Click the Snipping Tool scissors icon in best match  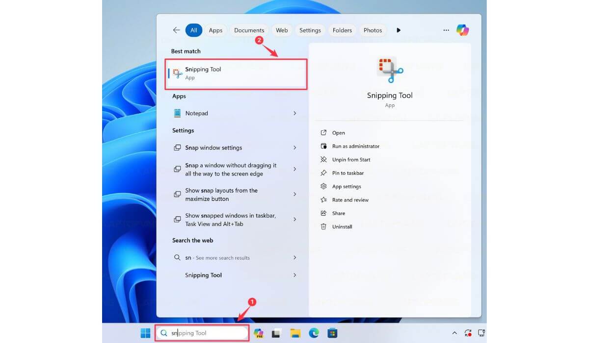click(178, 73)
